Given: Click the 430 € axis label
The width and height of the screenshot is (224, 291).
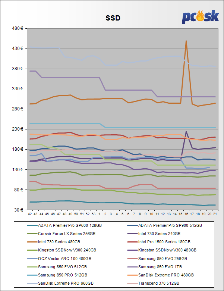Looking at the screenshot, I should point(18,48).
